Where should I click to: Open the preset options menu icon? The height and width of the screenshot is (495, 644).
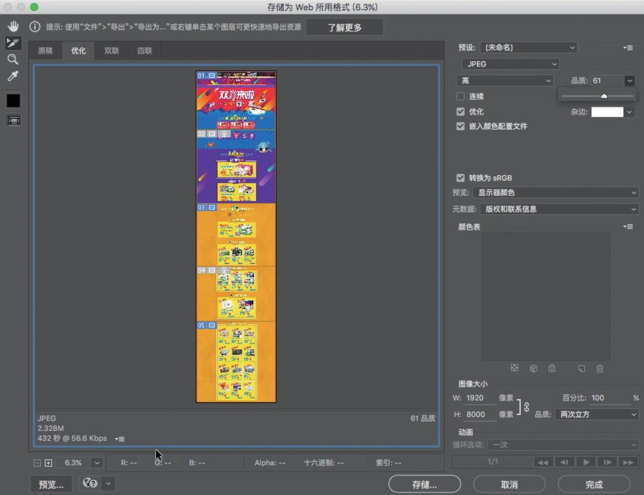pos(628,48)
